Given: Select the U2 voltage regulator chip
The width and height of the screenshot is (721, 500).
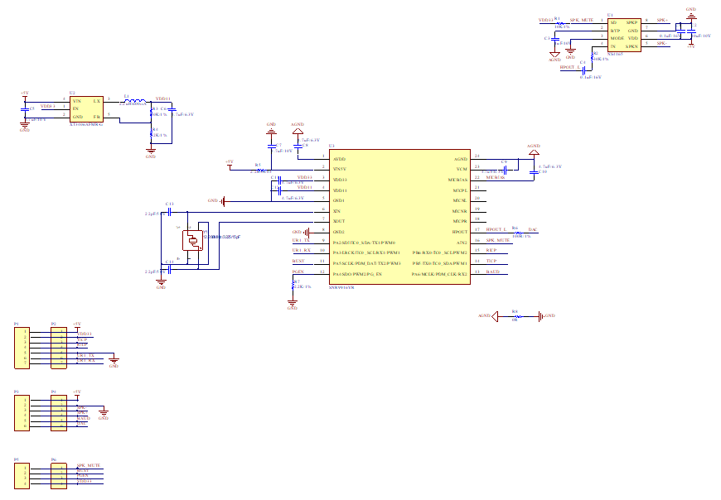Looking at the screenshot, I should 85,109.
